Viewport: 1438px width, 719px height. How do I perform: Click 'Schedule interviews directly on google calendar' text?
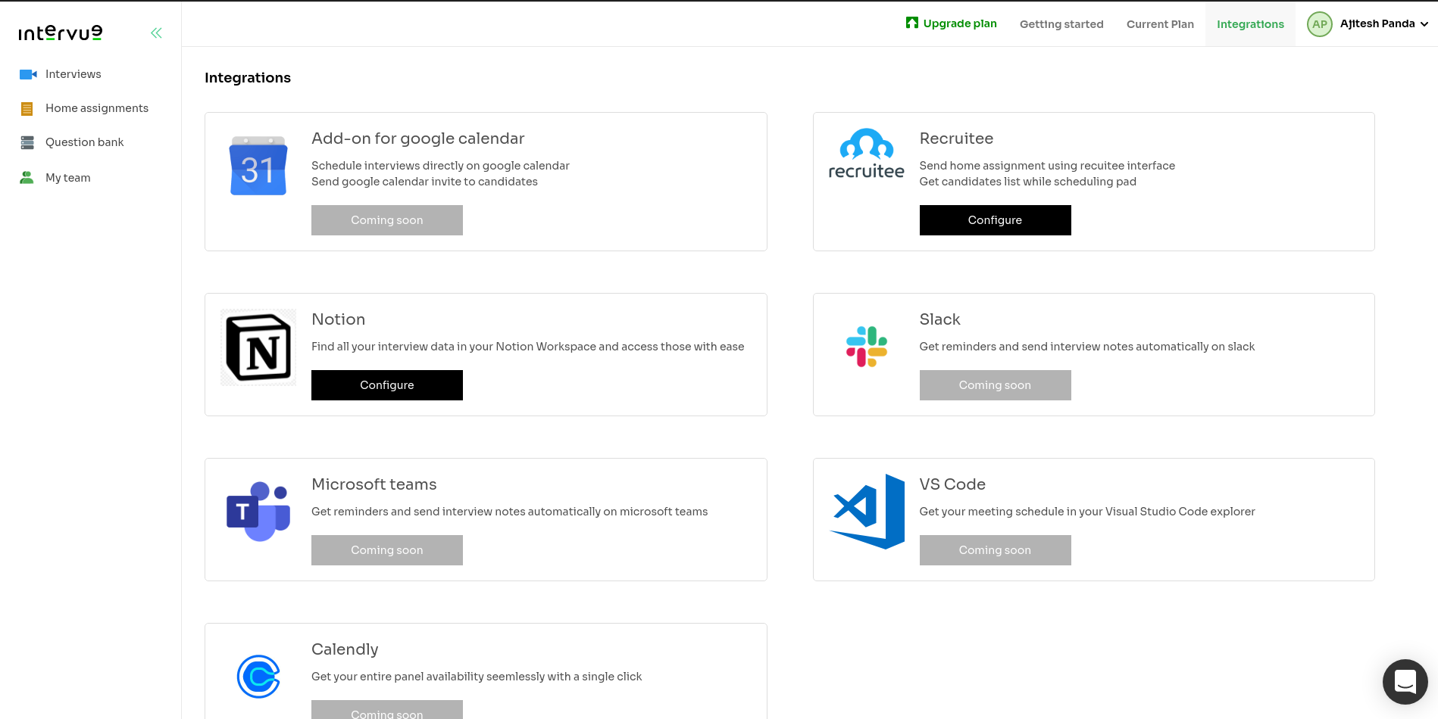tap(440, 166)
